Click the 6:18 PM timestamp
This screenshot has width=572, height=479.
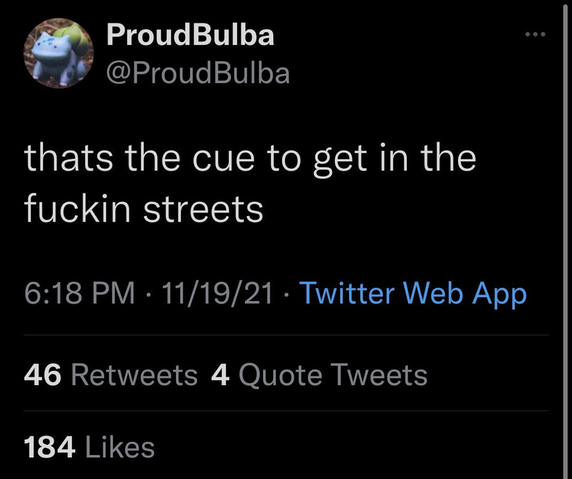point(80,294)
